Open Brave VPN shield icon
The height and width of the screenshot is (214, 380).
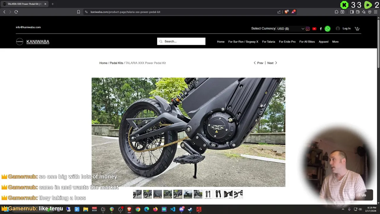coord(370,12)
